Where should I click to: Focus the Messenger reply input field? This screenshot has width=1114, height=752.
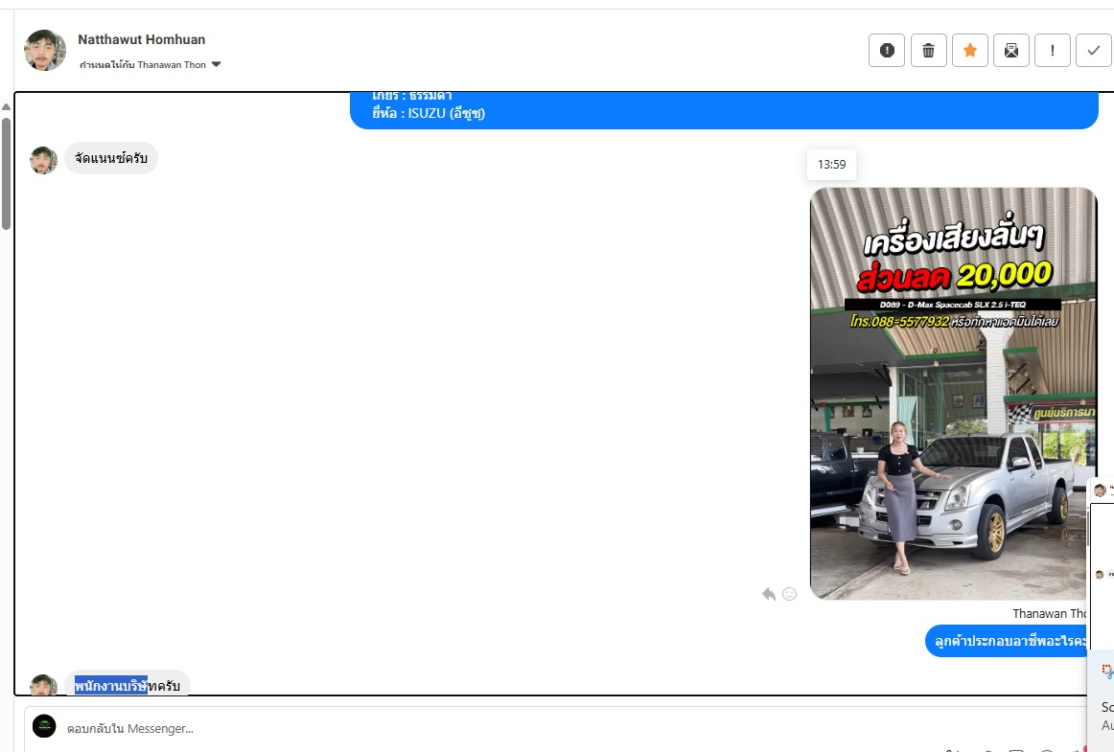click(554, 729)
